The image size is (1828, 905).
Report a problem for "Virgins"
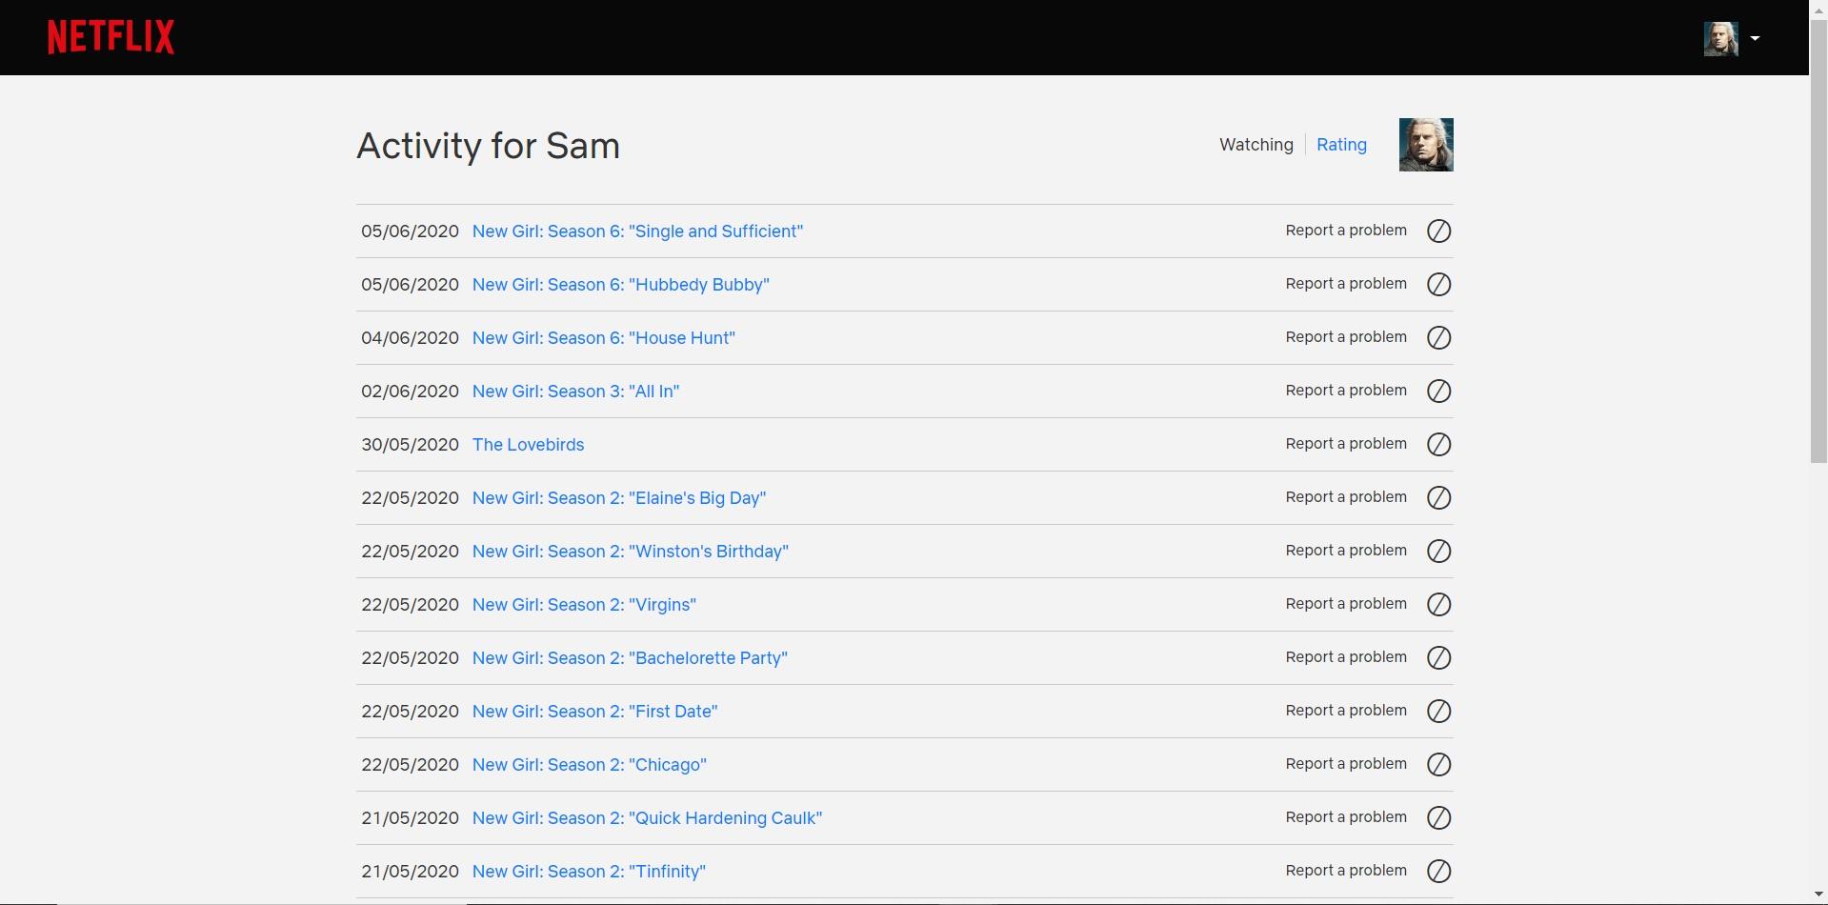click(x=1346, y=604)
